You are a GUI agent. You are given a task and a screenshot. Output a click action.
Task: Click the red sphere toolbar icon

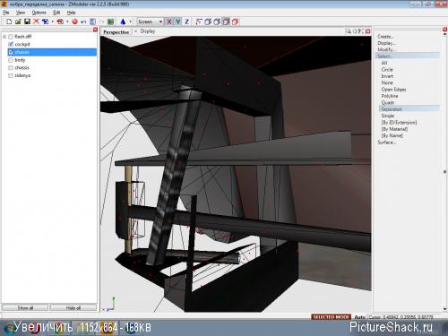click(74, 22)
